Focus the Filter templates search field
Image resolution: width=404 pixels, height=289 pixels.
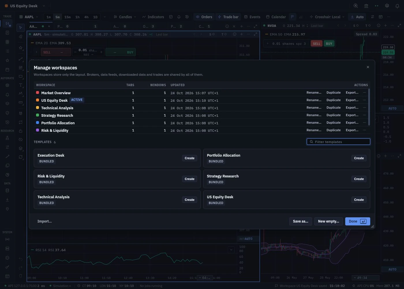338,142
